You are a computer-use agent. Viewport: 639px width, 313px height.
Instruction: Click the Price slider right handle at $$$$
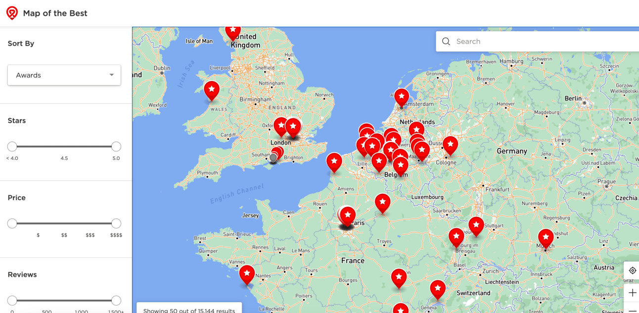(x=116, y=224)
